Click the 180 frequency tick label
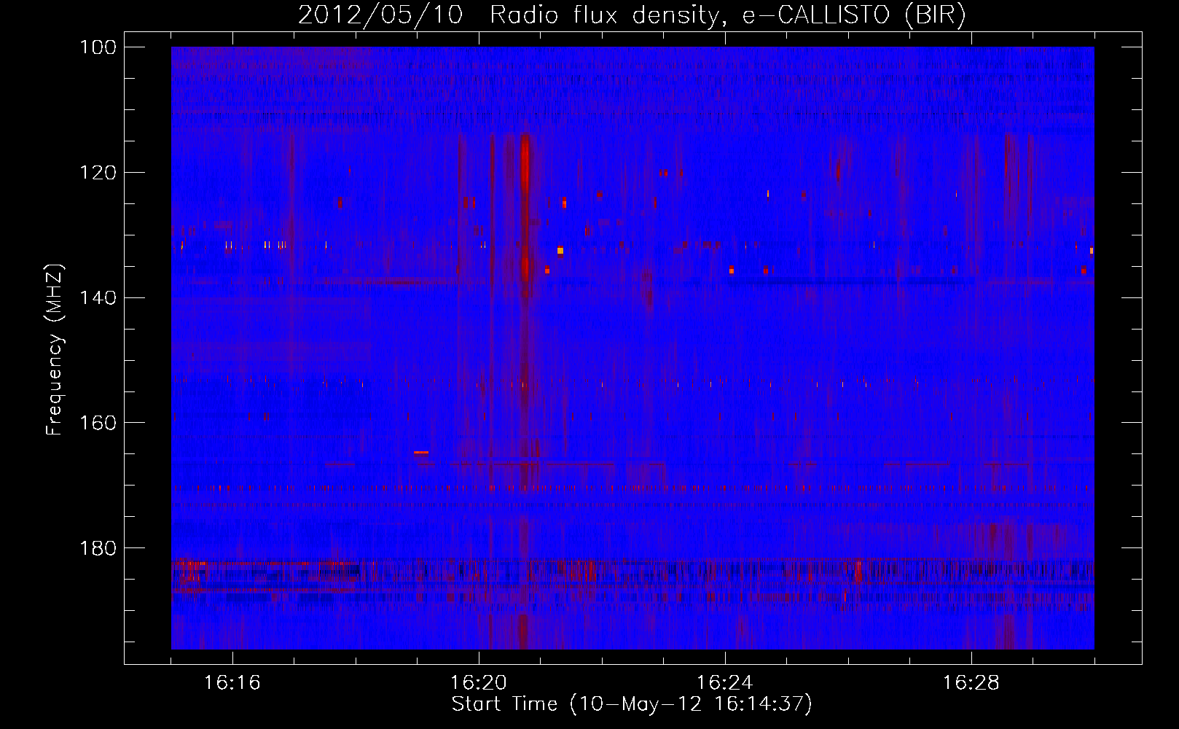 pos(98,548)
